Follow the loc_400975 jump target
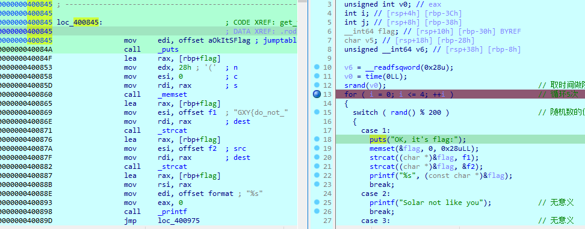This screenshot has width=585, height=229. click(179, 221)
